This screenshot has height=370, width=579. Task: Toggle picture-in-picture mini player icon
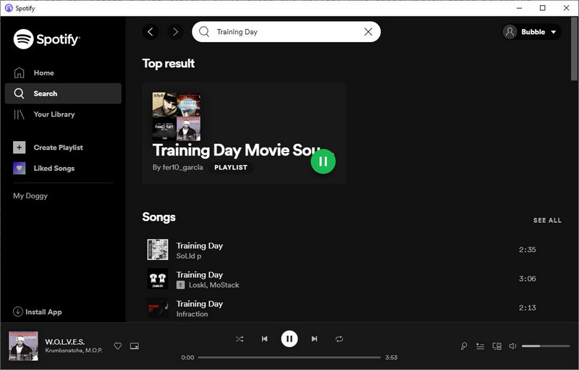tap(135, 346)
